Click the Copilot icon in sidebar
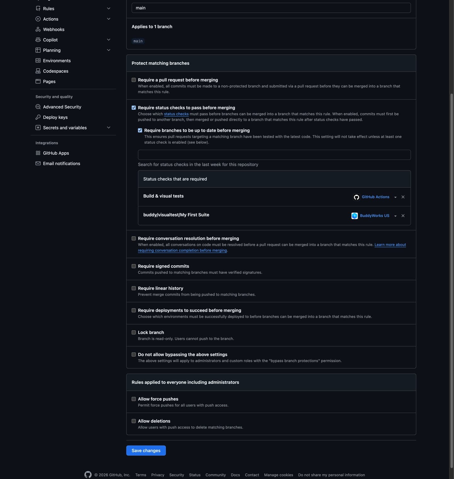This screenshot has height=479, width=454. point(38,40)
